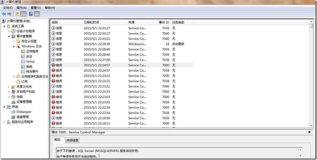Select the event at 2015/5/1 22:18:58
This screenshot has height=160, width=317.
pos(122,118)
